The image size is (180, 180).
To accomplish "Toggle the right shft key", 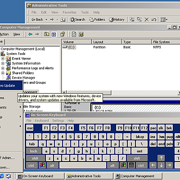I will pyautogui.click(x=137, y=158).
